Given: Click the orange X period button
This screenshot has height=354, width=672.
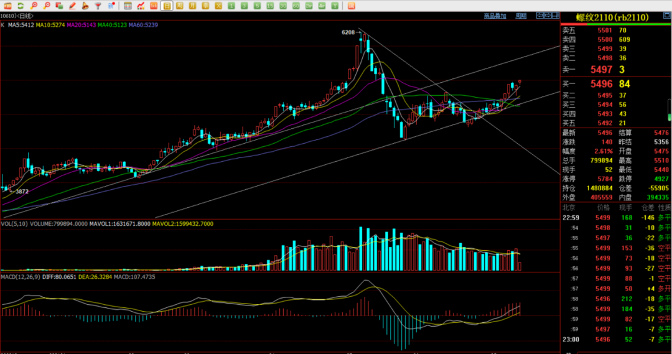Looking at the screenshot, I should click(218, 6).
